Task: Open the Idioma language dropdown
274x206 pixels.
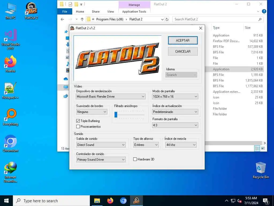Action: (181, 75)
